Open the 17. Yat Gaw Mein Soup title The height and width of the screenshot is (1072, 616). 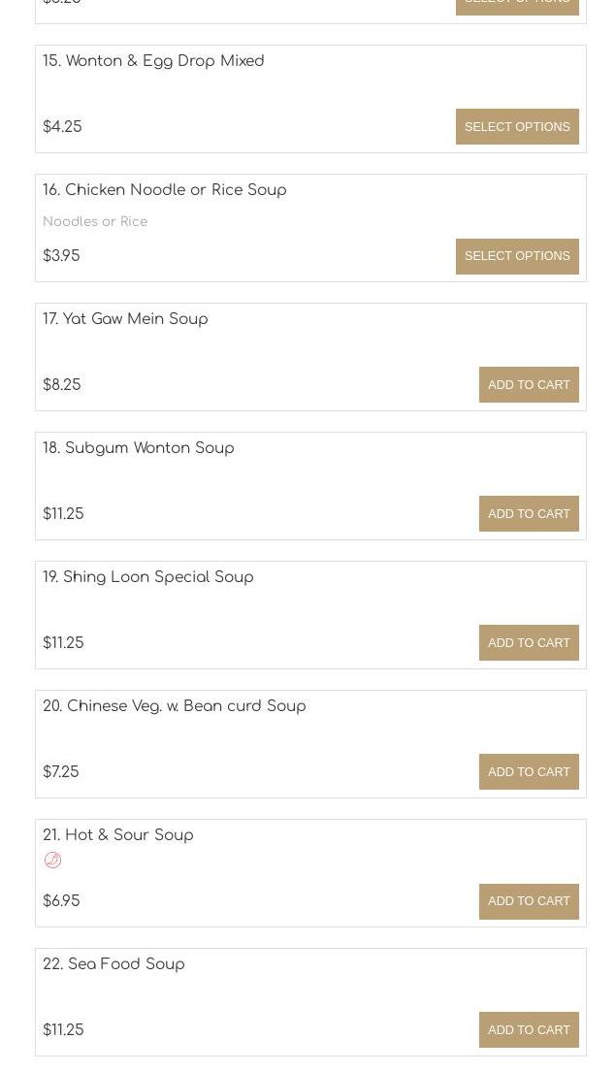125,319
